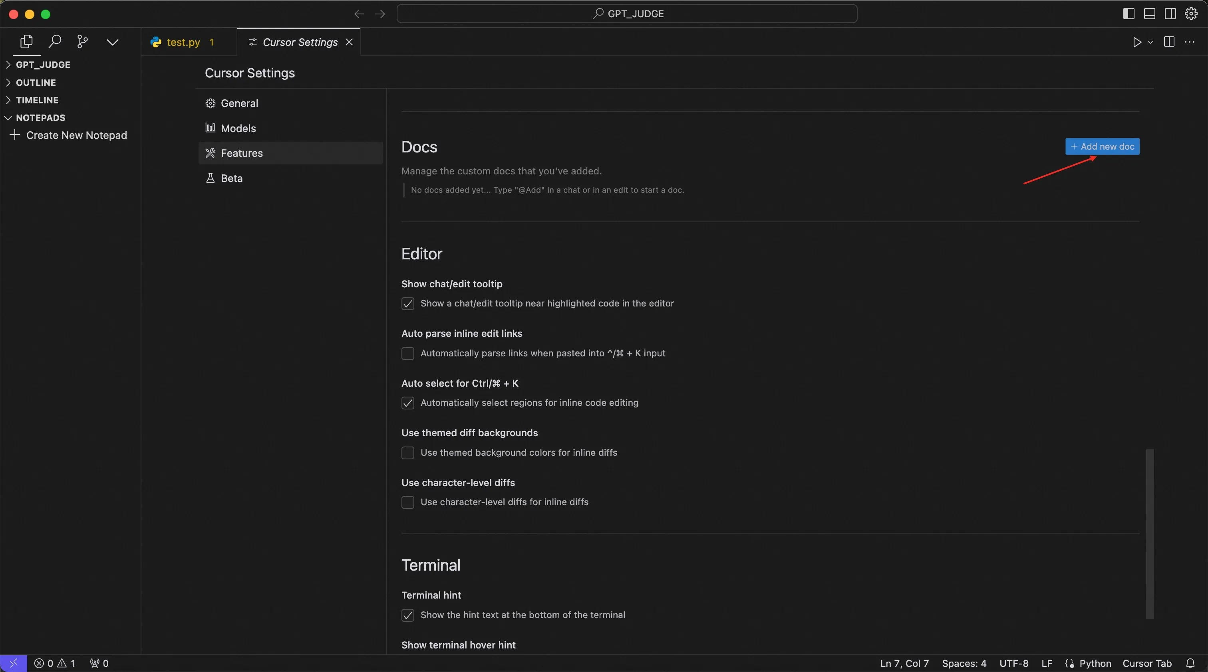Select Python language mode in status bar
The height and width of the screenshot is (672, 1208).
pyautogui.click(x=1095, y=664)
